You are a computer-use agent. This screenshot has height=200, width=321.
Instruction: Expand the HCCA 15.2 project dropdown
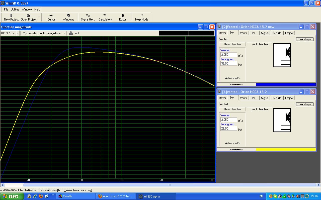pos(18,33)
